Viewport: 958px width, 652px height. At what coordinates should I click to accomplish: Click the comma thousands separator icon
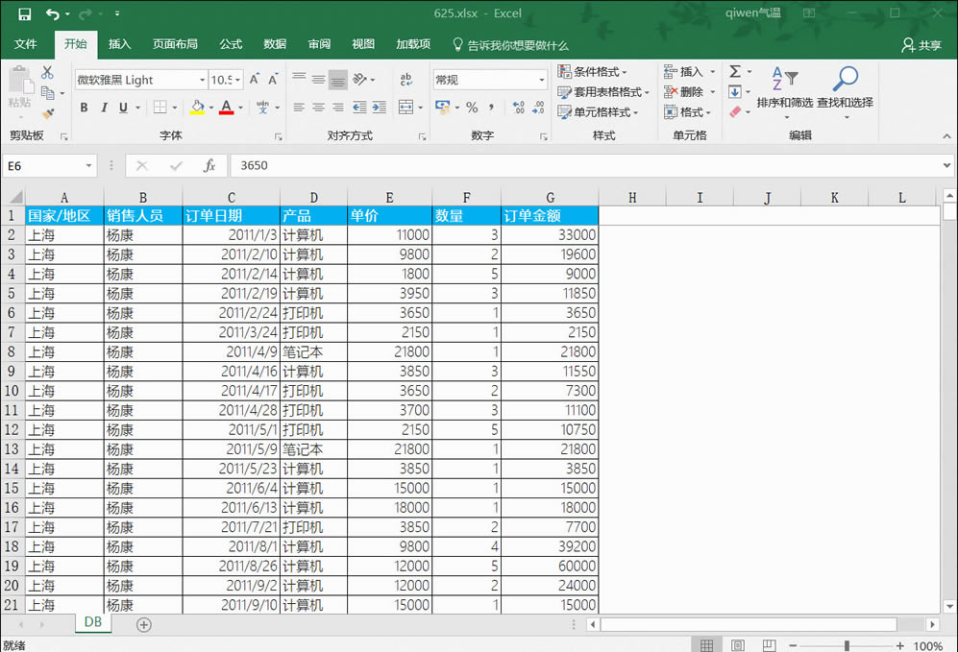(x=491, y=107)
